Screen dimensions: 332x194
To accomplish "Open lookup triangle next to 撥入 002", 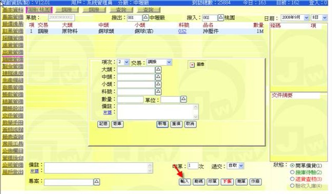I will click(221, 17).
